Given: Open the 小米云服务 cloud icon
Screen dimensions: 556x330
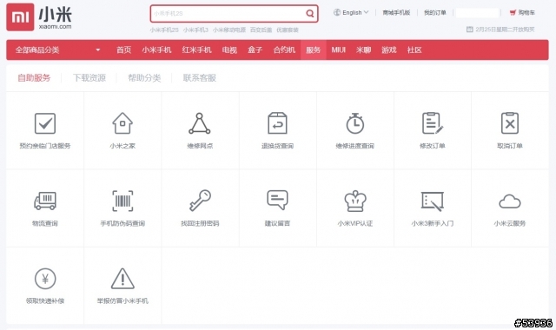Looking at the screenshot, I should pyautogui.click(x=510, y=201).
